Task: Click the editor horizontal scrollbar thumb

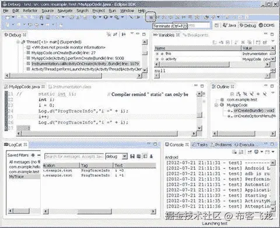Action: 99,134
